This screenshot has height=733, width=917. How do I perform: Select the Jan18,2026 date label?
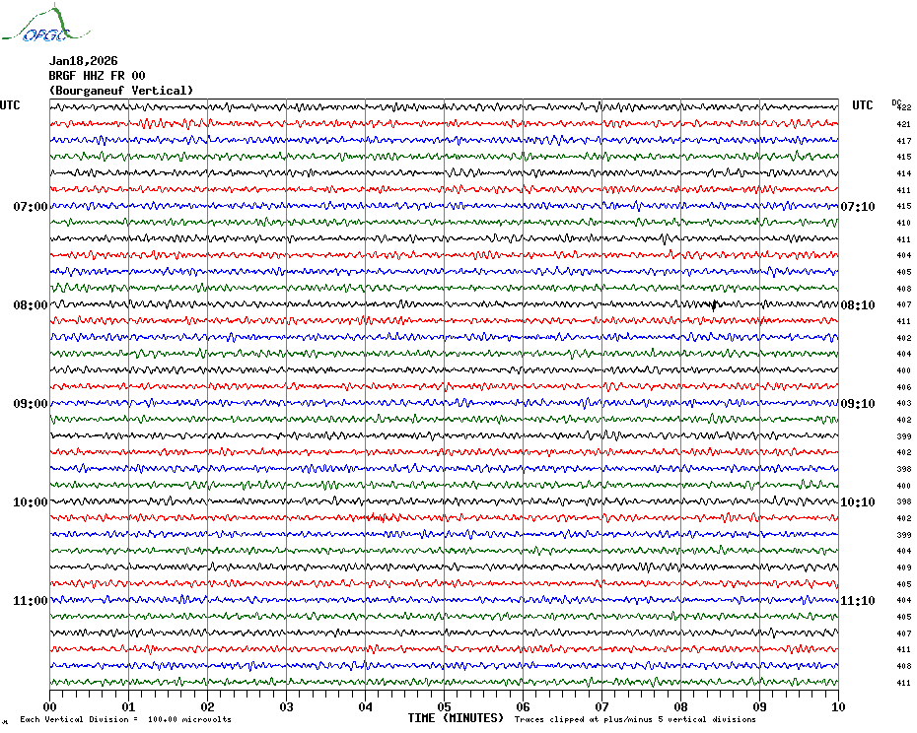coord(83,61)
